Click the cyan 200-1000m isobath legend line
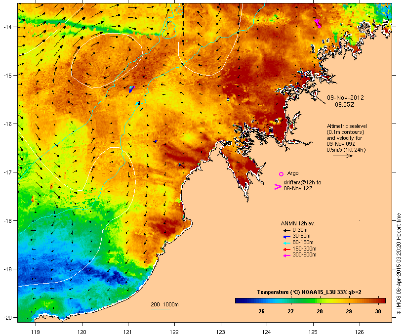 (161, 309)
